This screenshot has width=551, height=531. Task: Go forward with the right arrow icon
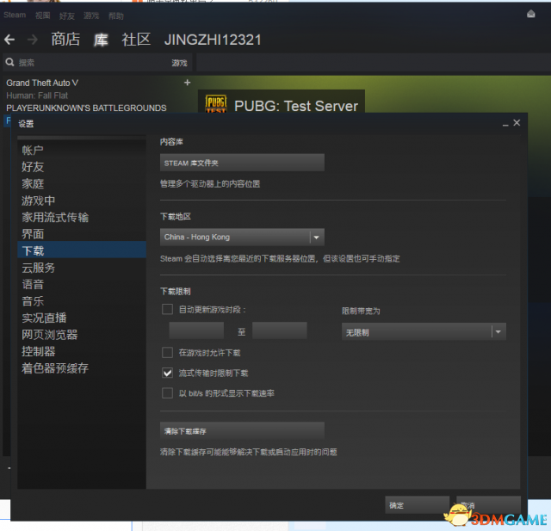tap(33, 40)
